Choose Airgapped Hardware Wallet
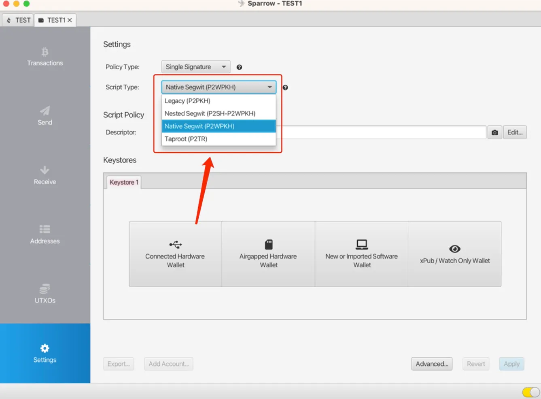The height and width of the screenshot is (399, 541). click(268, 254)
